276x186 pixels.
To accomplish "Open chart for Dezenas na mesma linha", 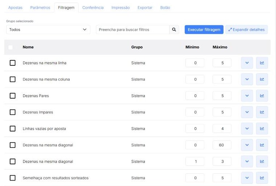I will pos(262,63).
